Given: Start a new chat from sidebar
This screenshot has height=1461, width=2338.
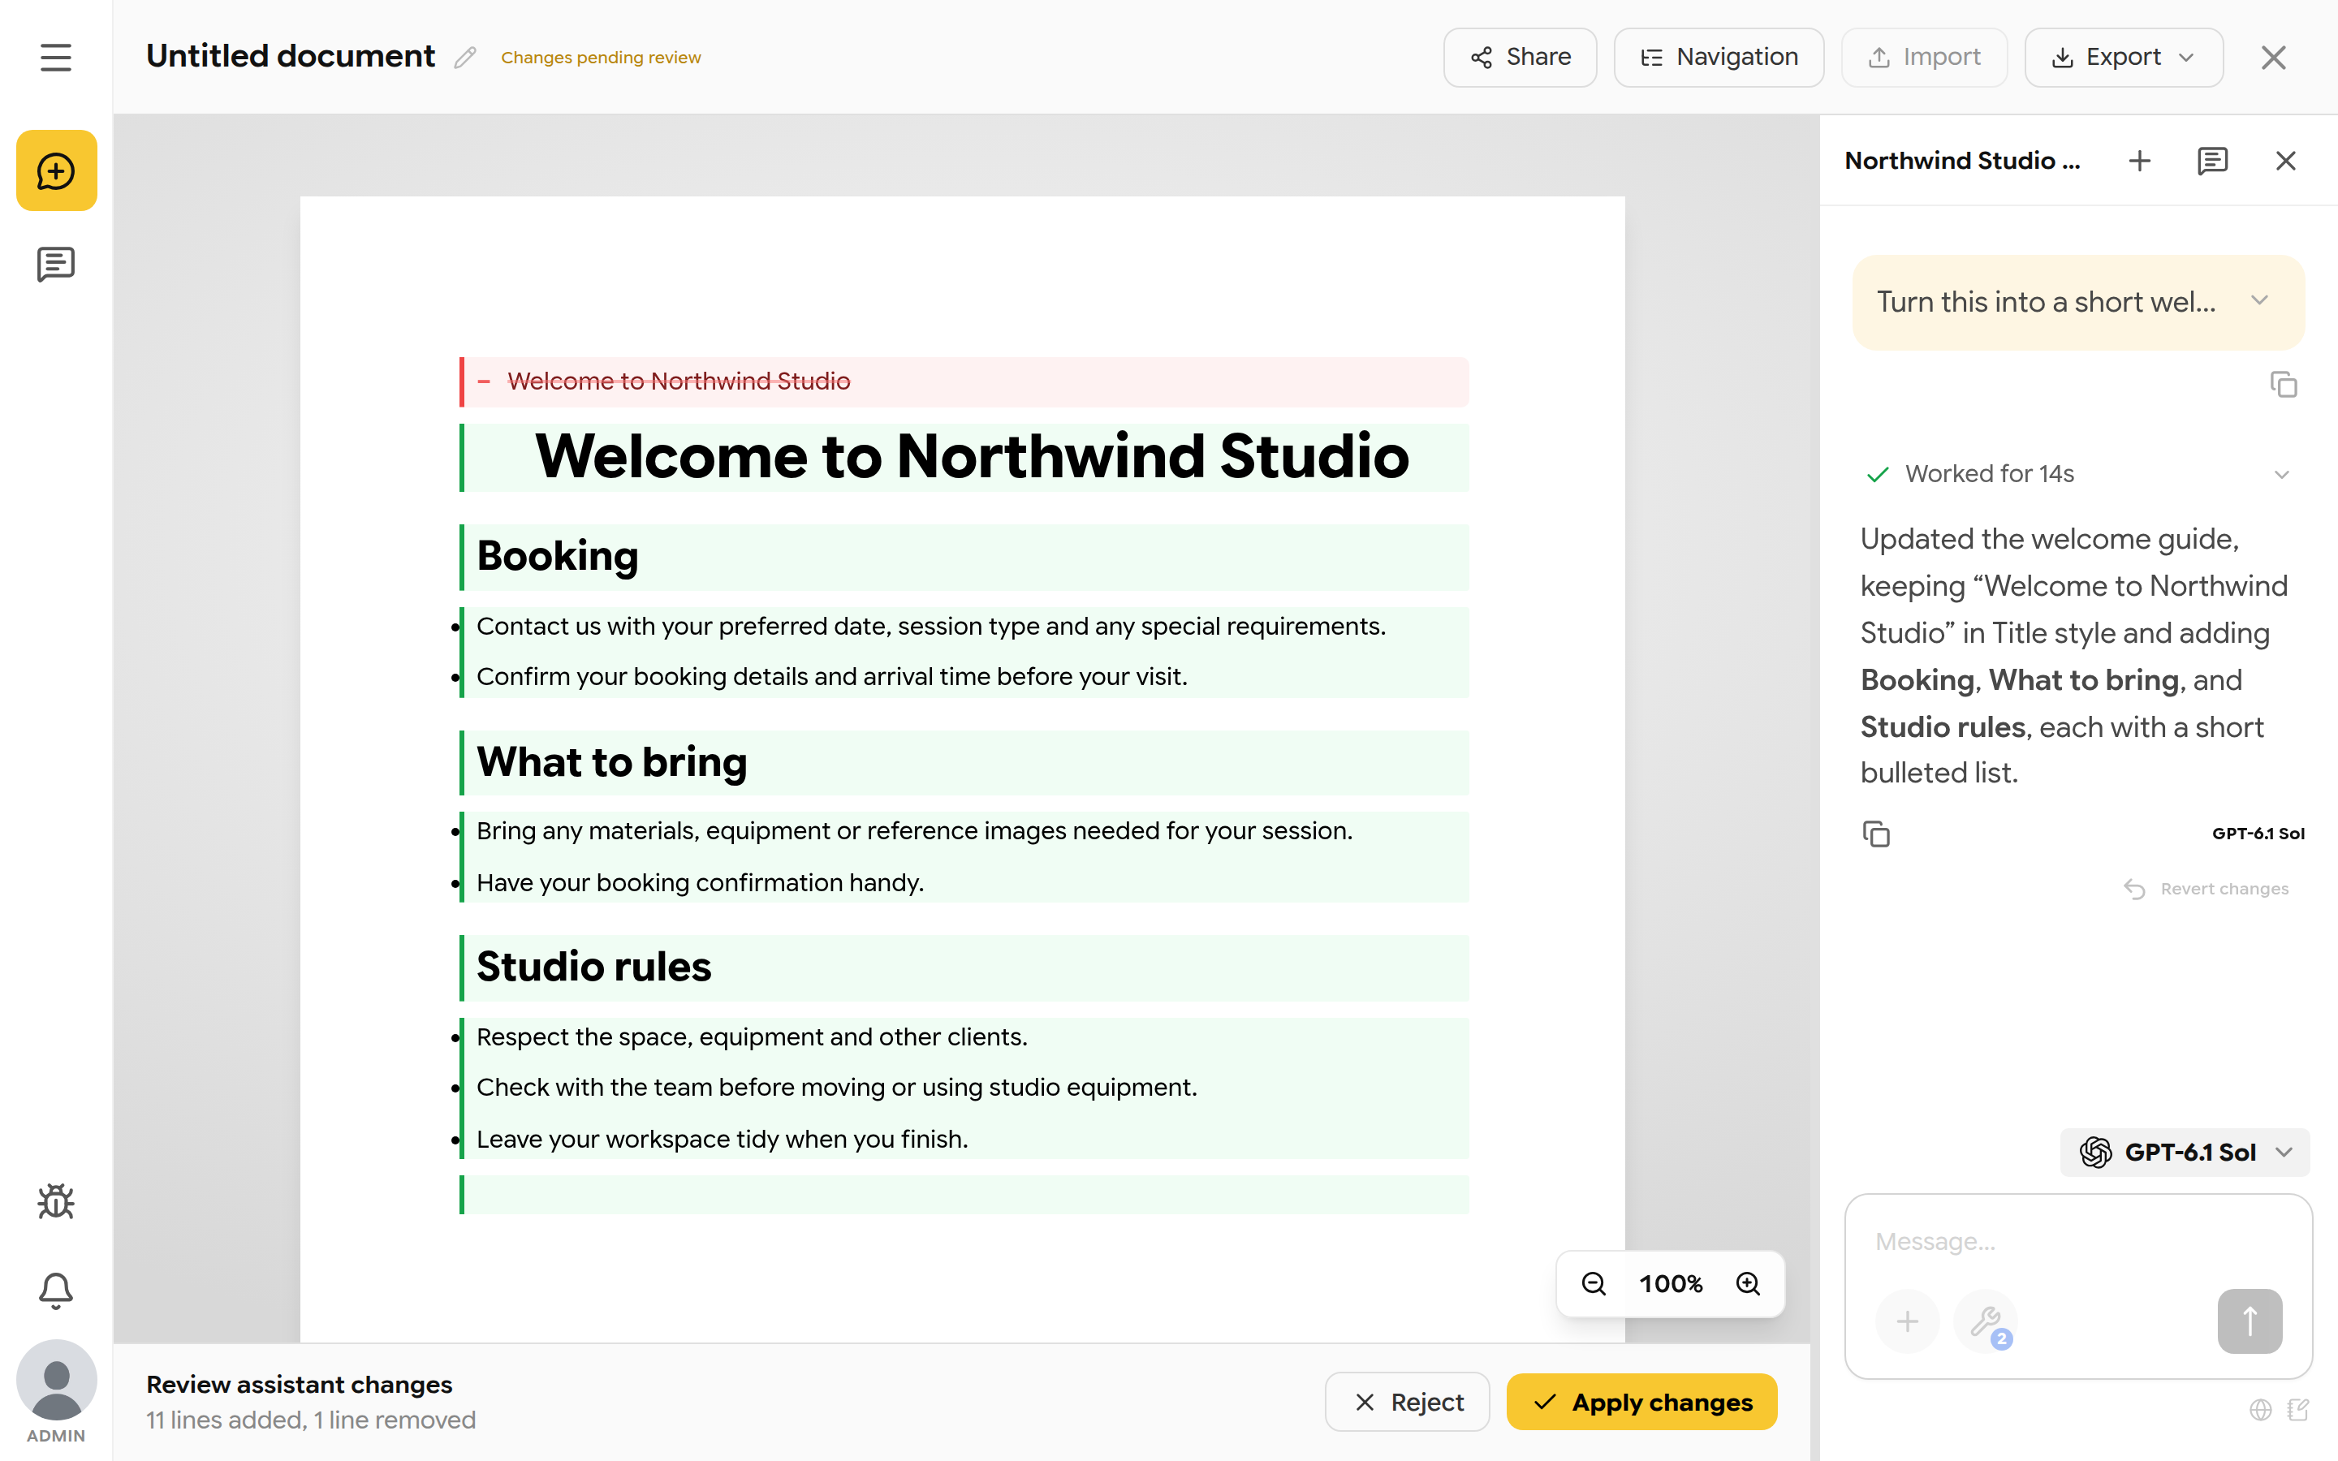Looking at the screenshot, I should pyautogui.click(x=56, y=171).
